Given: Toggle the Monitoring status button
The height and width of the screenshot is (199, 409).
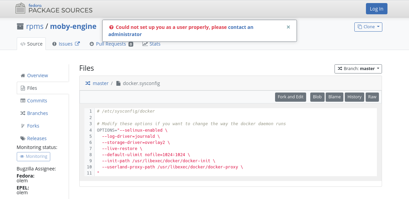Looking at the screenshot, I should coord(33,156).
